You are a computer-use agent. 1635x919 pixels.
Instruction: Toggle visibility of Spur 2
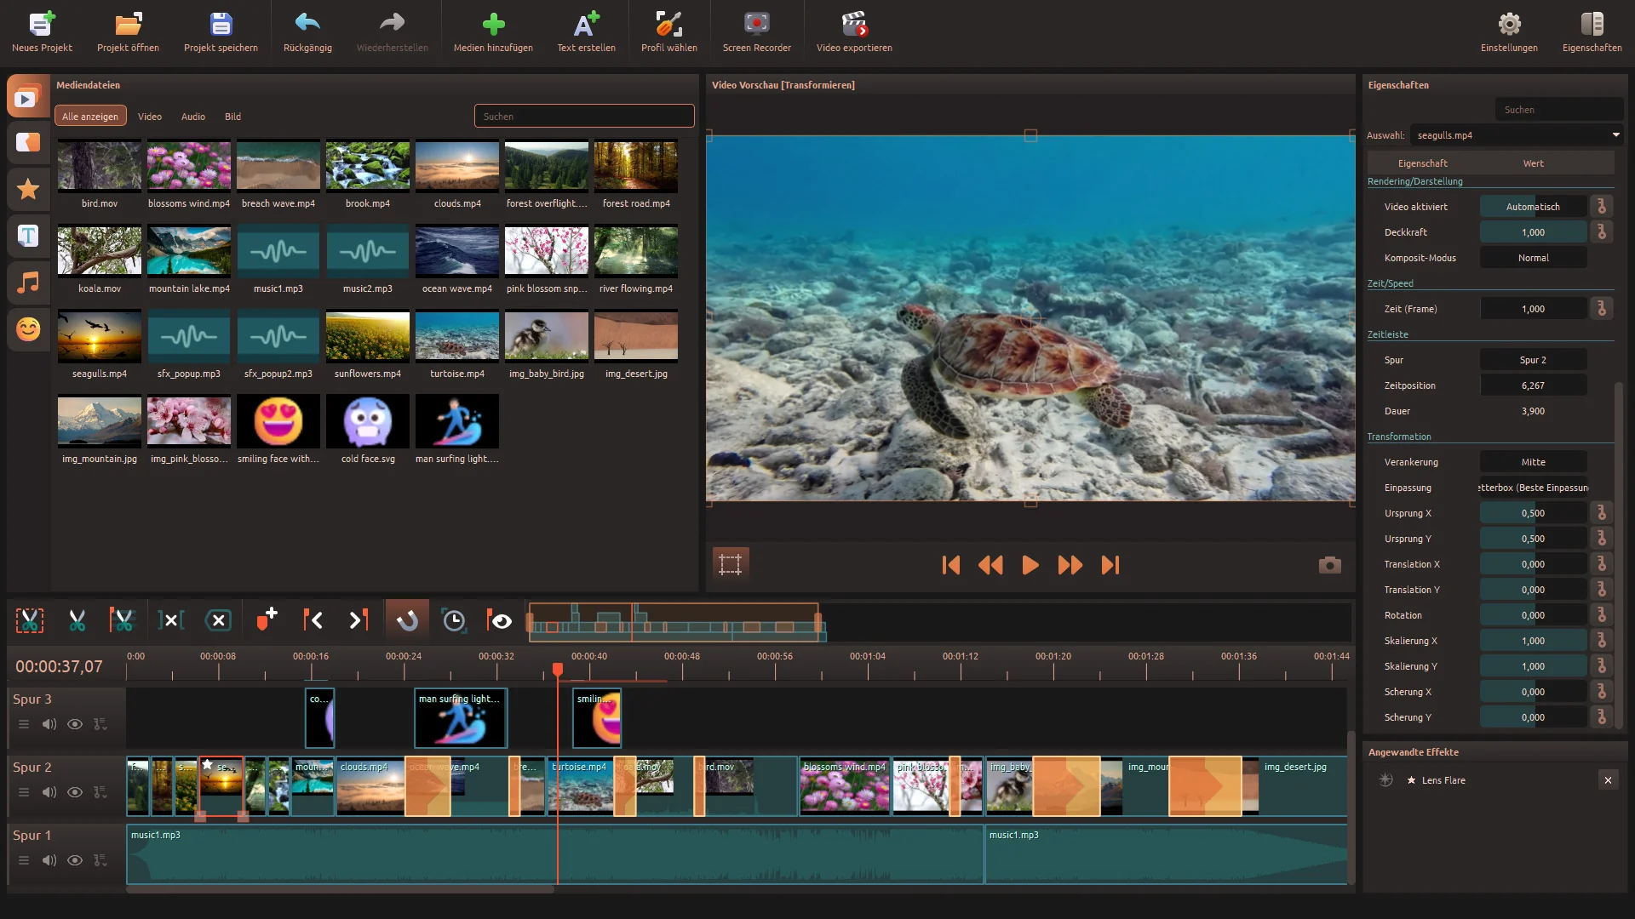pyautogui.click(x=75, y=792)
